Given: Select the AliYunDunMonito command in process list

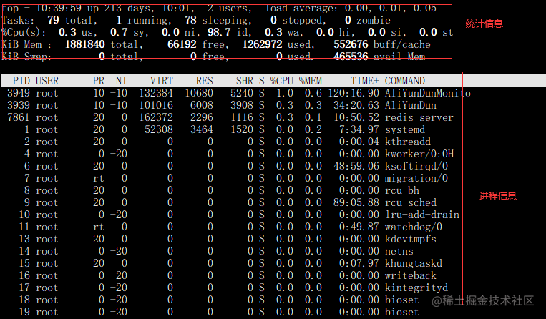Looking at the screenshot, I should click(428, 93).
